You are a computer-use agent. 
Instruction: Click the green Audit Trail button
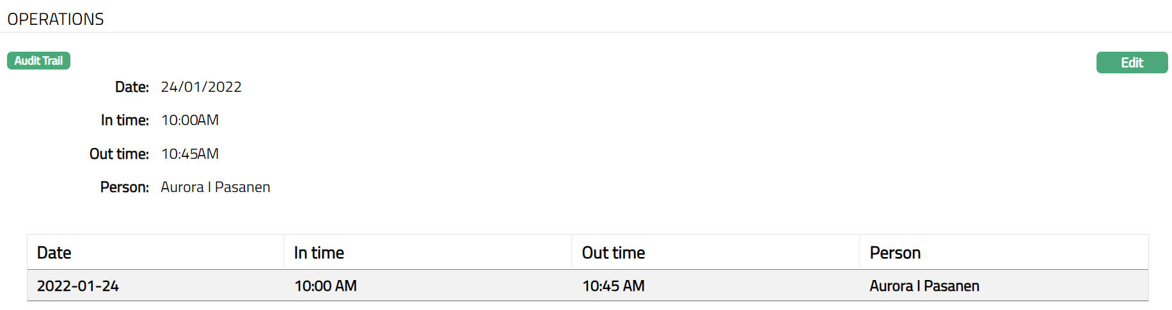pyautogui.click(x=38, y=61)
